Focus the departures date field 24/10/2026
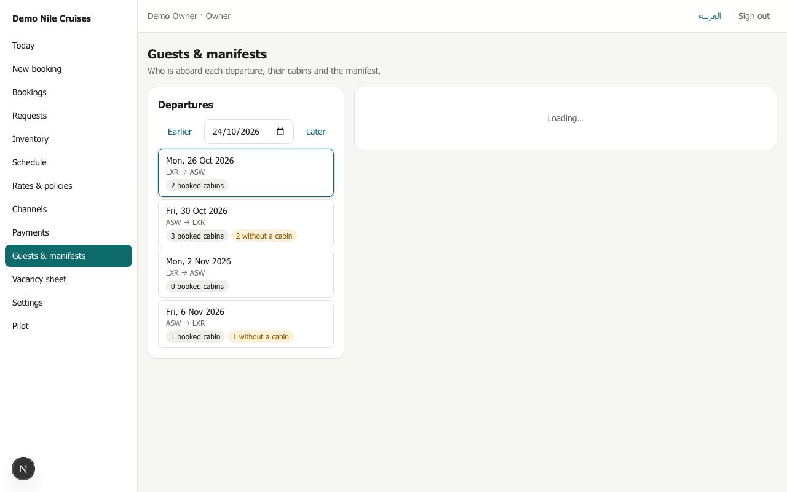787x492 pixels. tap(248, 132)
